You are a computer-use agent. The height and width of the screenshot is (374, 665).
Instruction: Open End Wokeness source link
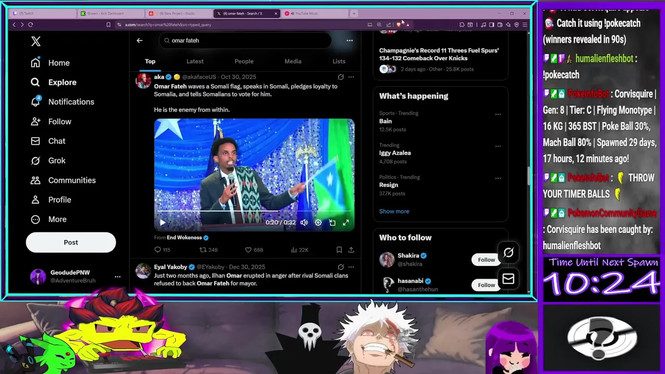188,237
